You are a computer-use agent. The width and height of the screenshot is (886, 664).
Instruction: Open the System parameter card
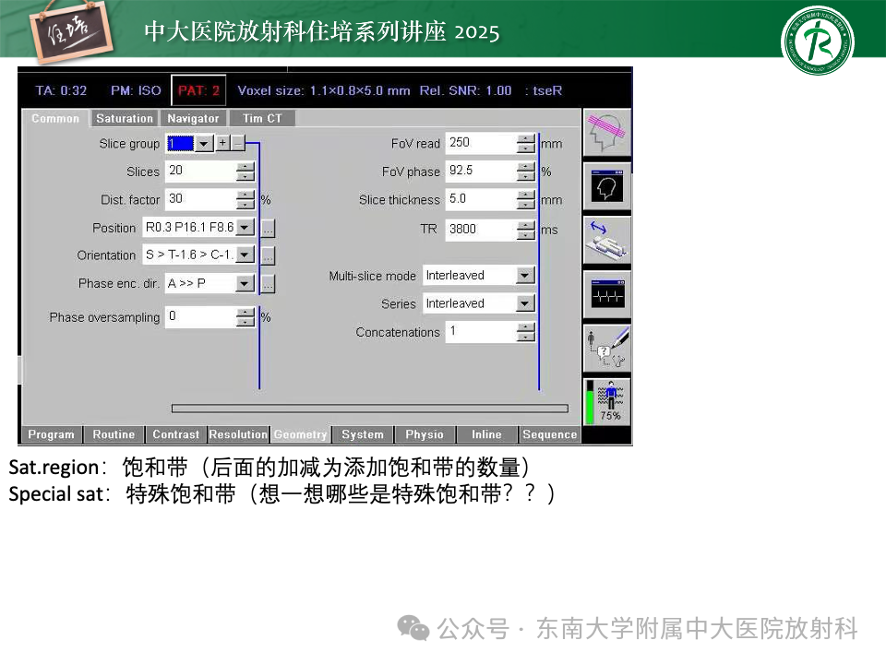coord(363,434)
